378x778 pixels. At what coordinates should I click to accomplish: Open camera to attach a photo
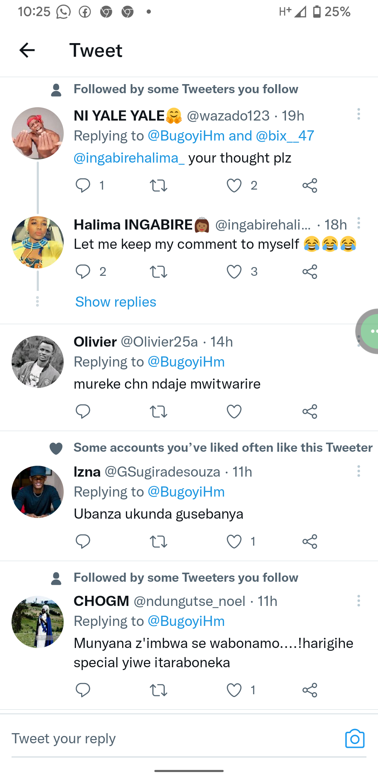(355, 738)
